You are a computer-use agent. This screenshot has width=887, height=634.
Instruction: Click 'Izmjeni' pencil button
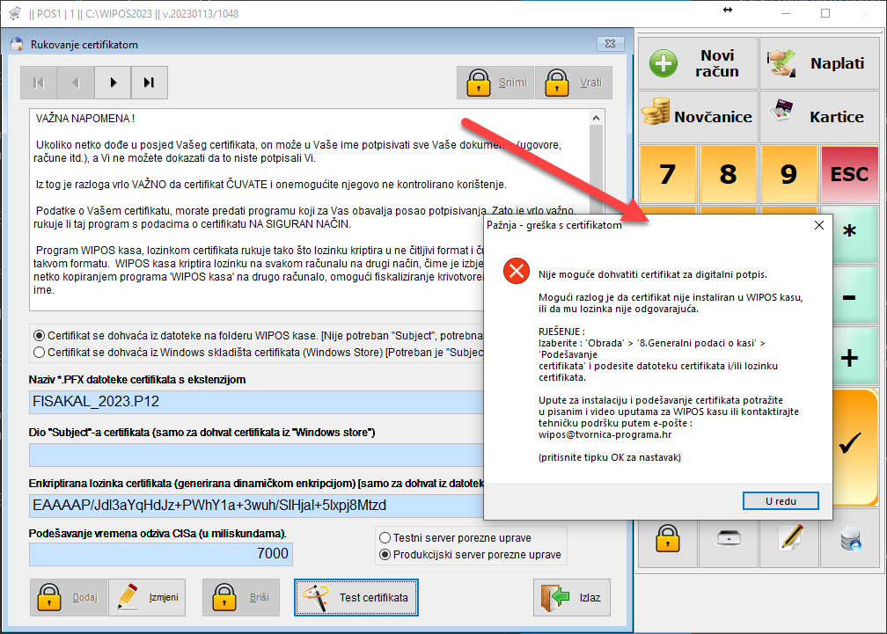147,598
